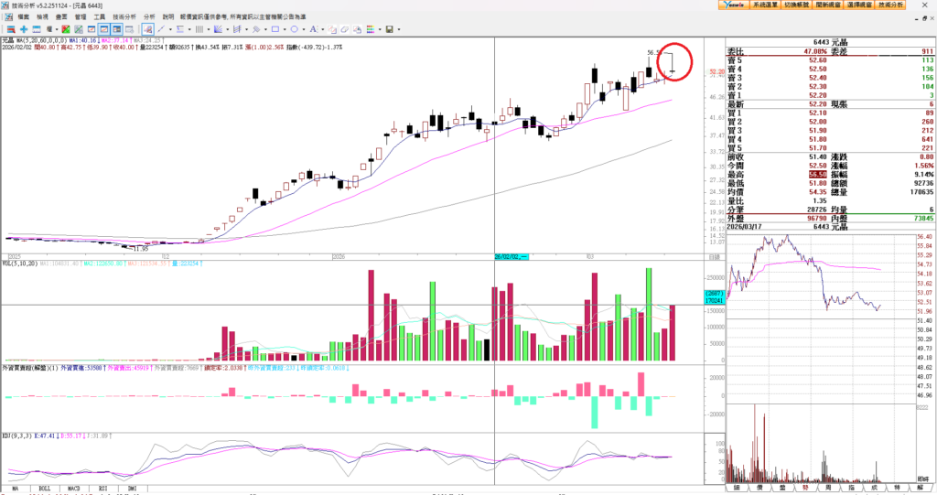Click the eraser tool icon
Image resolution: width=937 pixels, height=495 pixels.
click(x=344, y=29)
